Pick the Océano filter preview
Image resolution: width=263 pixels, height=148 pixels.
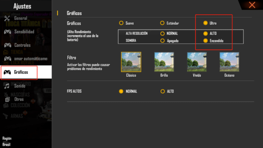(229, 62)
